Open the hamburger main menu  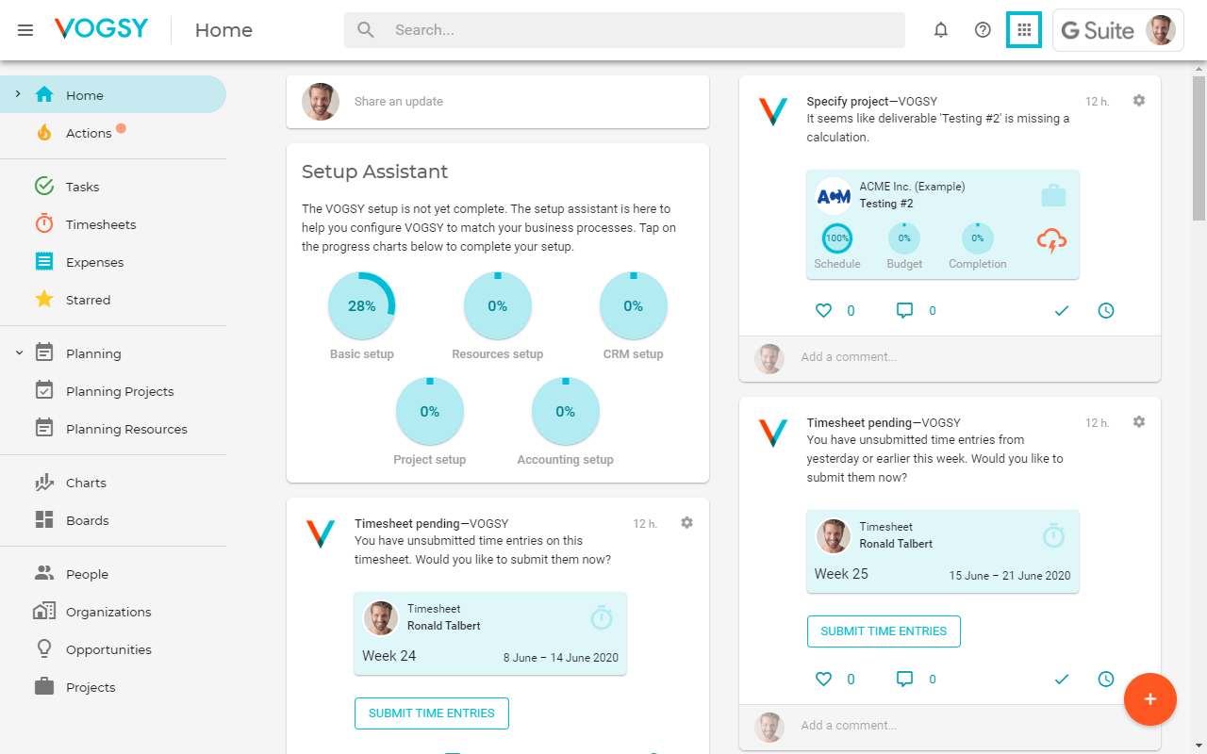[x=25, y=30]
